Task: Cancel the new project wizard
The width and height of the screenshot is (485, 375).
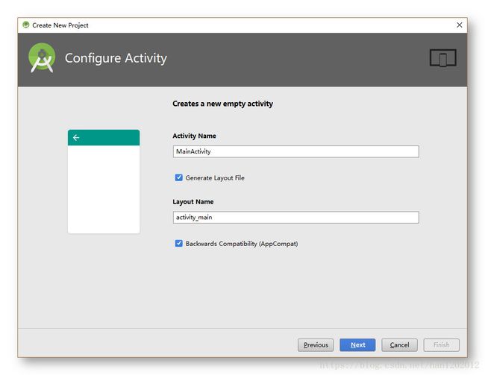Action: (399, 345)
